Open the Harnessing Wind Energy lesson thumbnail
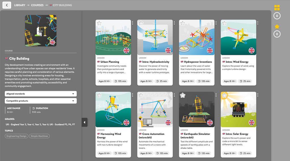 point(113,110)
